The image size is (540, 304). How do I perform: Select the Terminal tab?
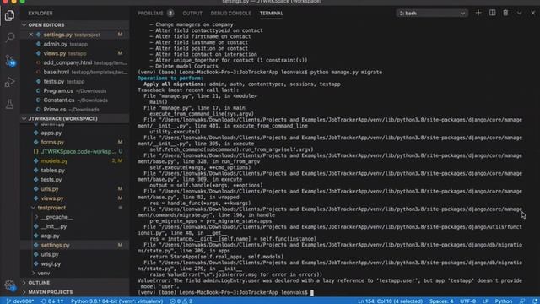(272, 14)
